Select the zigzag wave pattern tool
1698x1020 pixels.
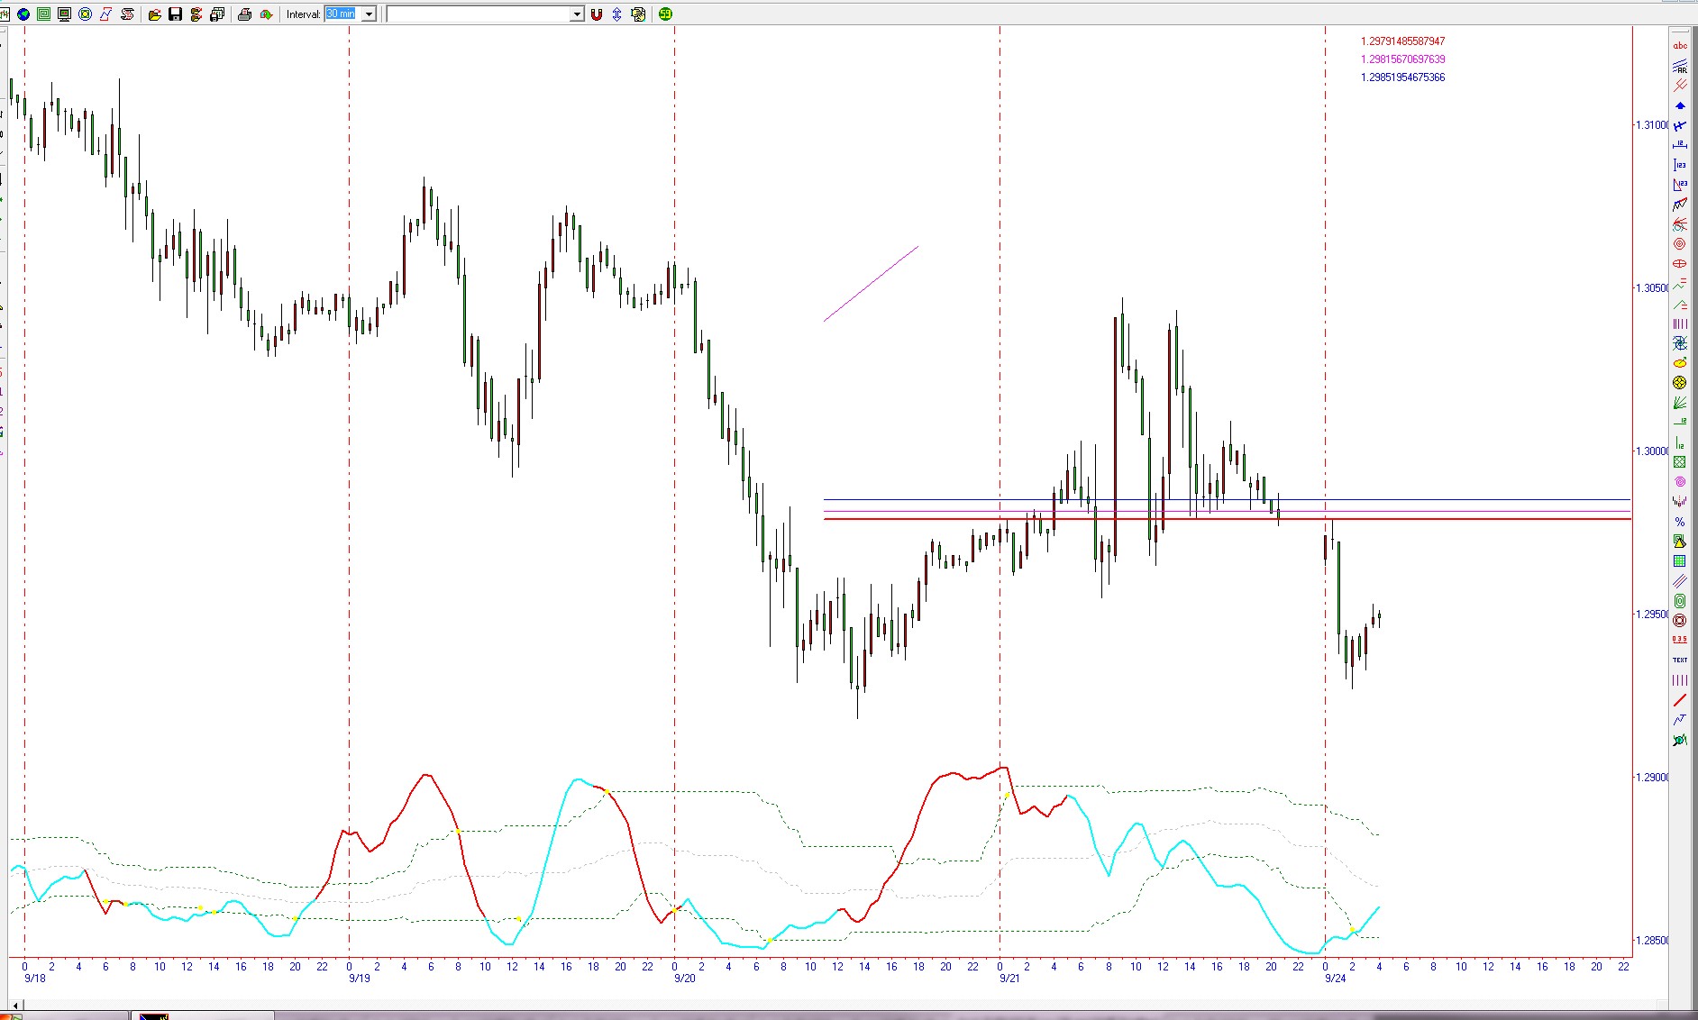pos(1680,205)
